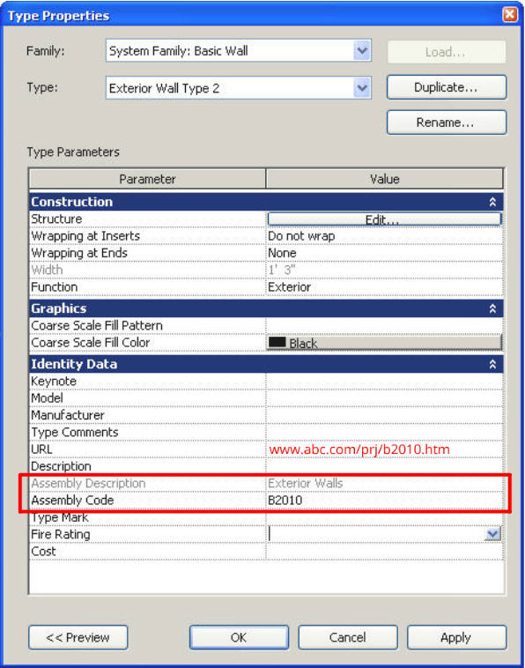Click the Structure Edit... button
Image resolution: width=525 pixels, height=668 pixels.
pos(384,219)
